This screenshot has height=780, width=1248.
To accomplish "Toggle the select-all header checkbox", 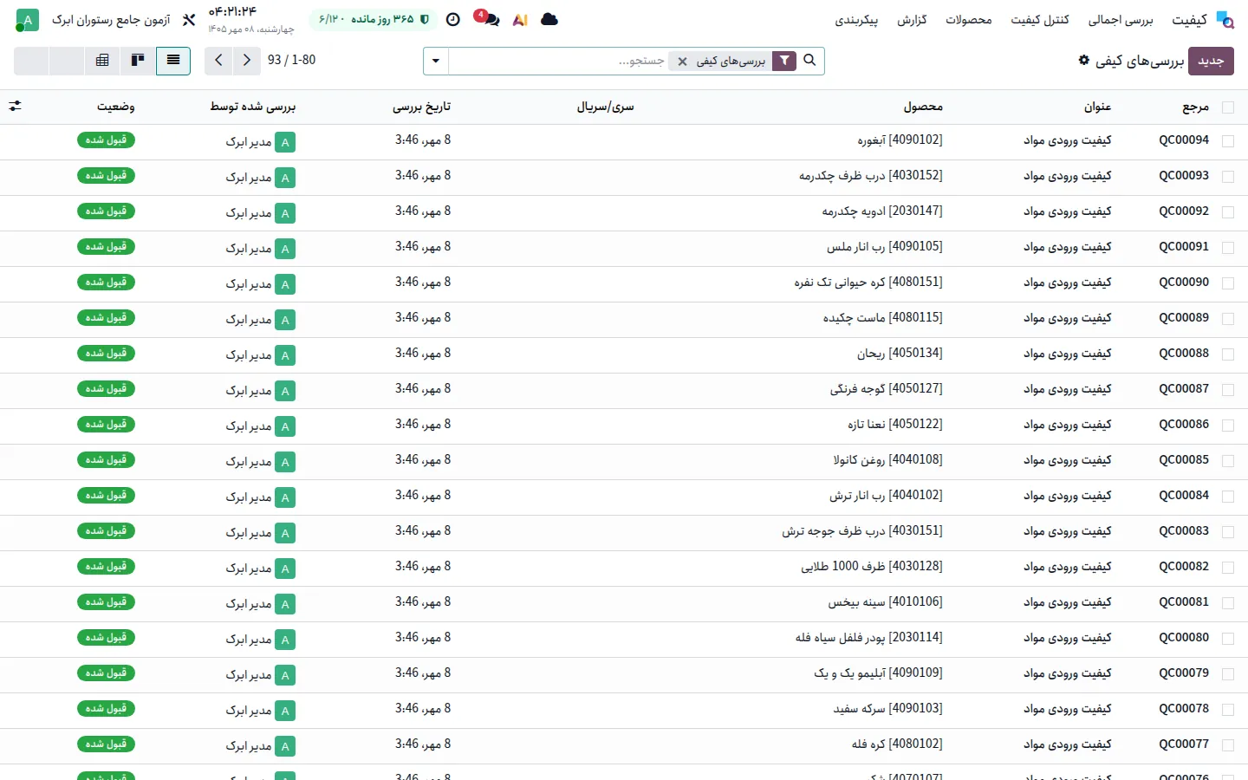I will (x=1227, y=107).
